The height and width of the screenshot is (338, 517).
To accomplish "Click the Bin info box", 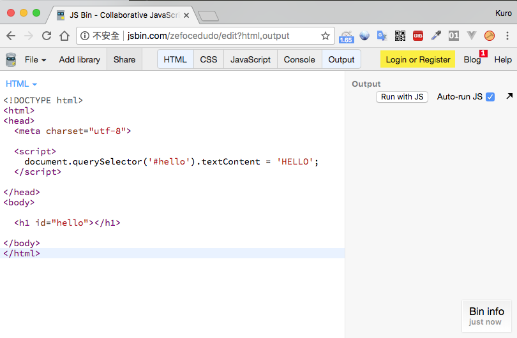I will tap(486, 316).
